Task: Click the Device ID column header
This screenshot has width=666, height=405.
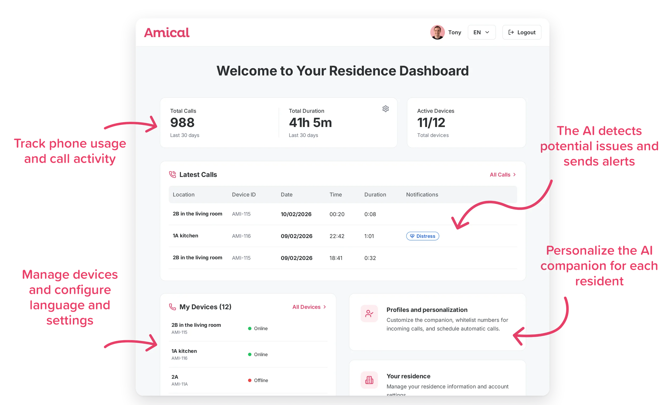Action: [x=244, y=195]
